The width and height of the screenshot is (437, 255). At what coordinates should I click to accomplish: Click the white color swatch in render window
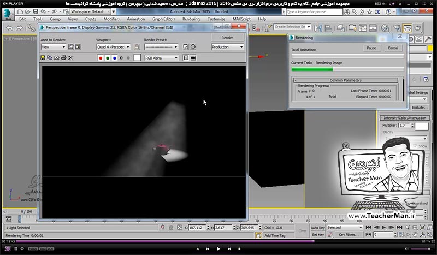137,58
